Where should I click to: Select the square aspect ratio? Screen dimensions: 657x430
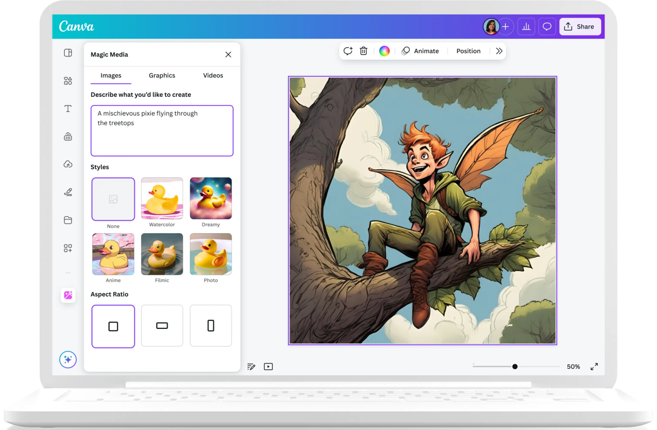point(113,326)
